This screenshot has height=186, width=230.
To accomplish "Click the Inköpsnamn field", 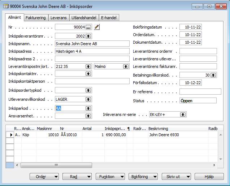I will tap(92, 44).
